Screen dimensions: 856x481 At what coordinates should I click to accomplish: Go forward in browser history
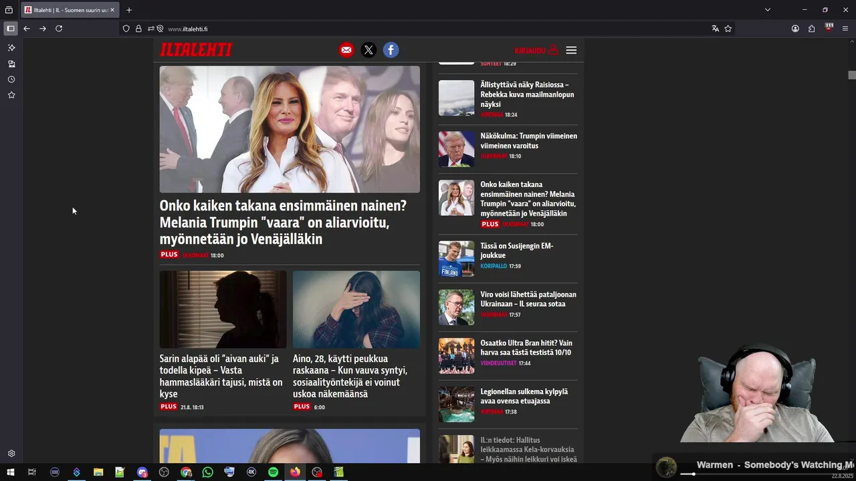43,29
